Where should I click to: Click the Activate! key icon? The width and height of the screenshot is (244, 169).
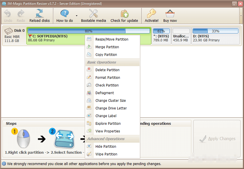[151, 14]
